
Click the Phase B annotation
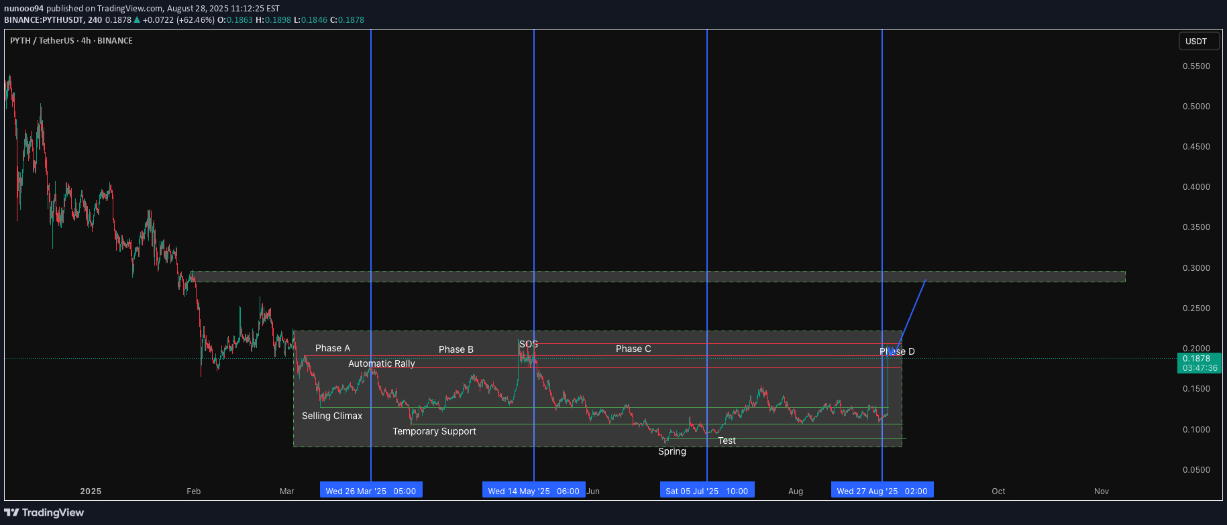(x=456, y=349)
